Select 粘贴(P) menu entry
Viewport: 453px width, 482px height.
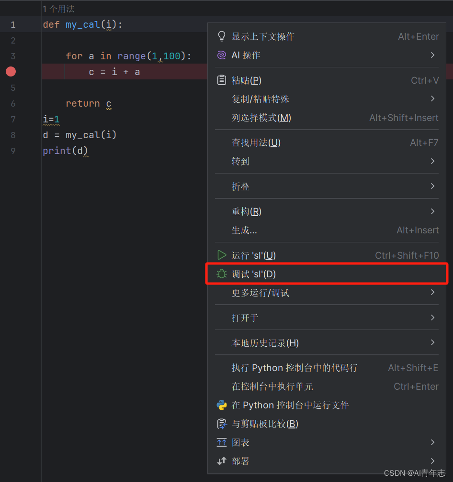pyautogui.click(x=327, y=80)
